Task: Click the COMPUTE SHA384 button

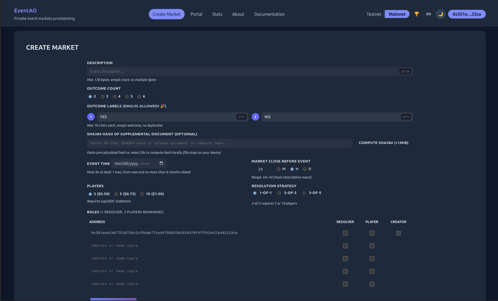Action: tap(383, 143)
